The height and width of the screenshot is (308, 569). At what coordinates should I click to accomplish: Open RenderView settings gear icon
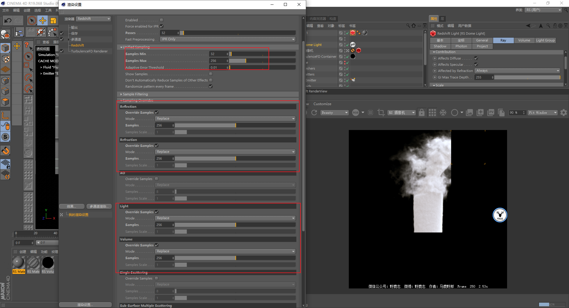pos(564,113)
